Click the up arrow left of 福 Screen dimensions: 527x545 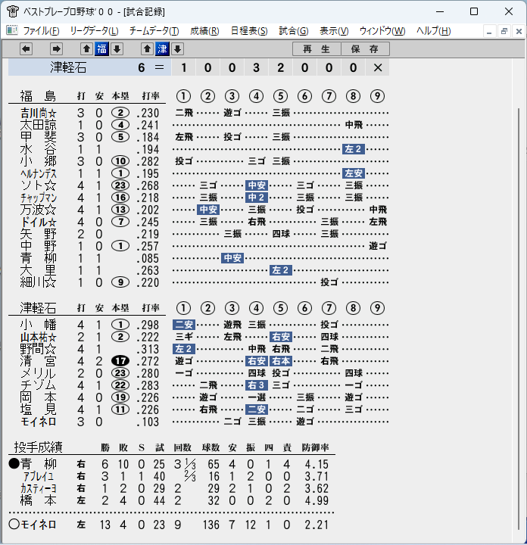[x=86, y=49]
